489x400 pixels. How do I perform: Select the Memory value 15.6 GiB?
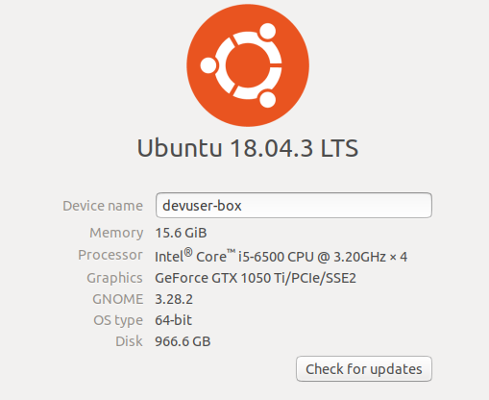pos(181,233)
